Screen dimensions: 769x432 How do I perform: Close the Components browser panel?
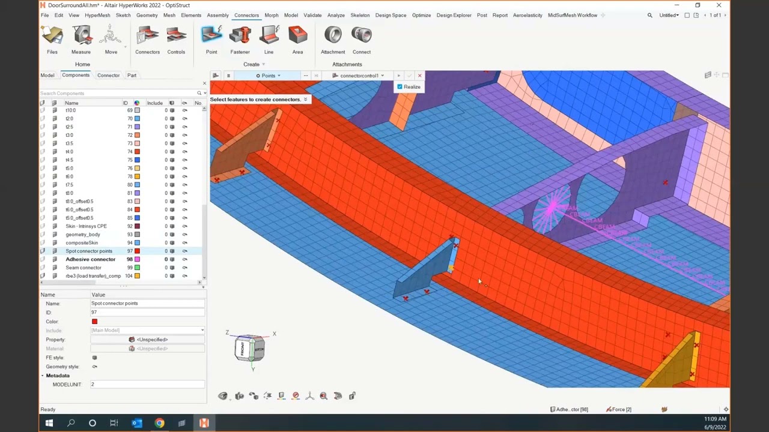pyautogui.click(x=204, y=83)
